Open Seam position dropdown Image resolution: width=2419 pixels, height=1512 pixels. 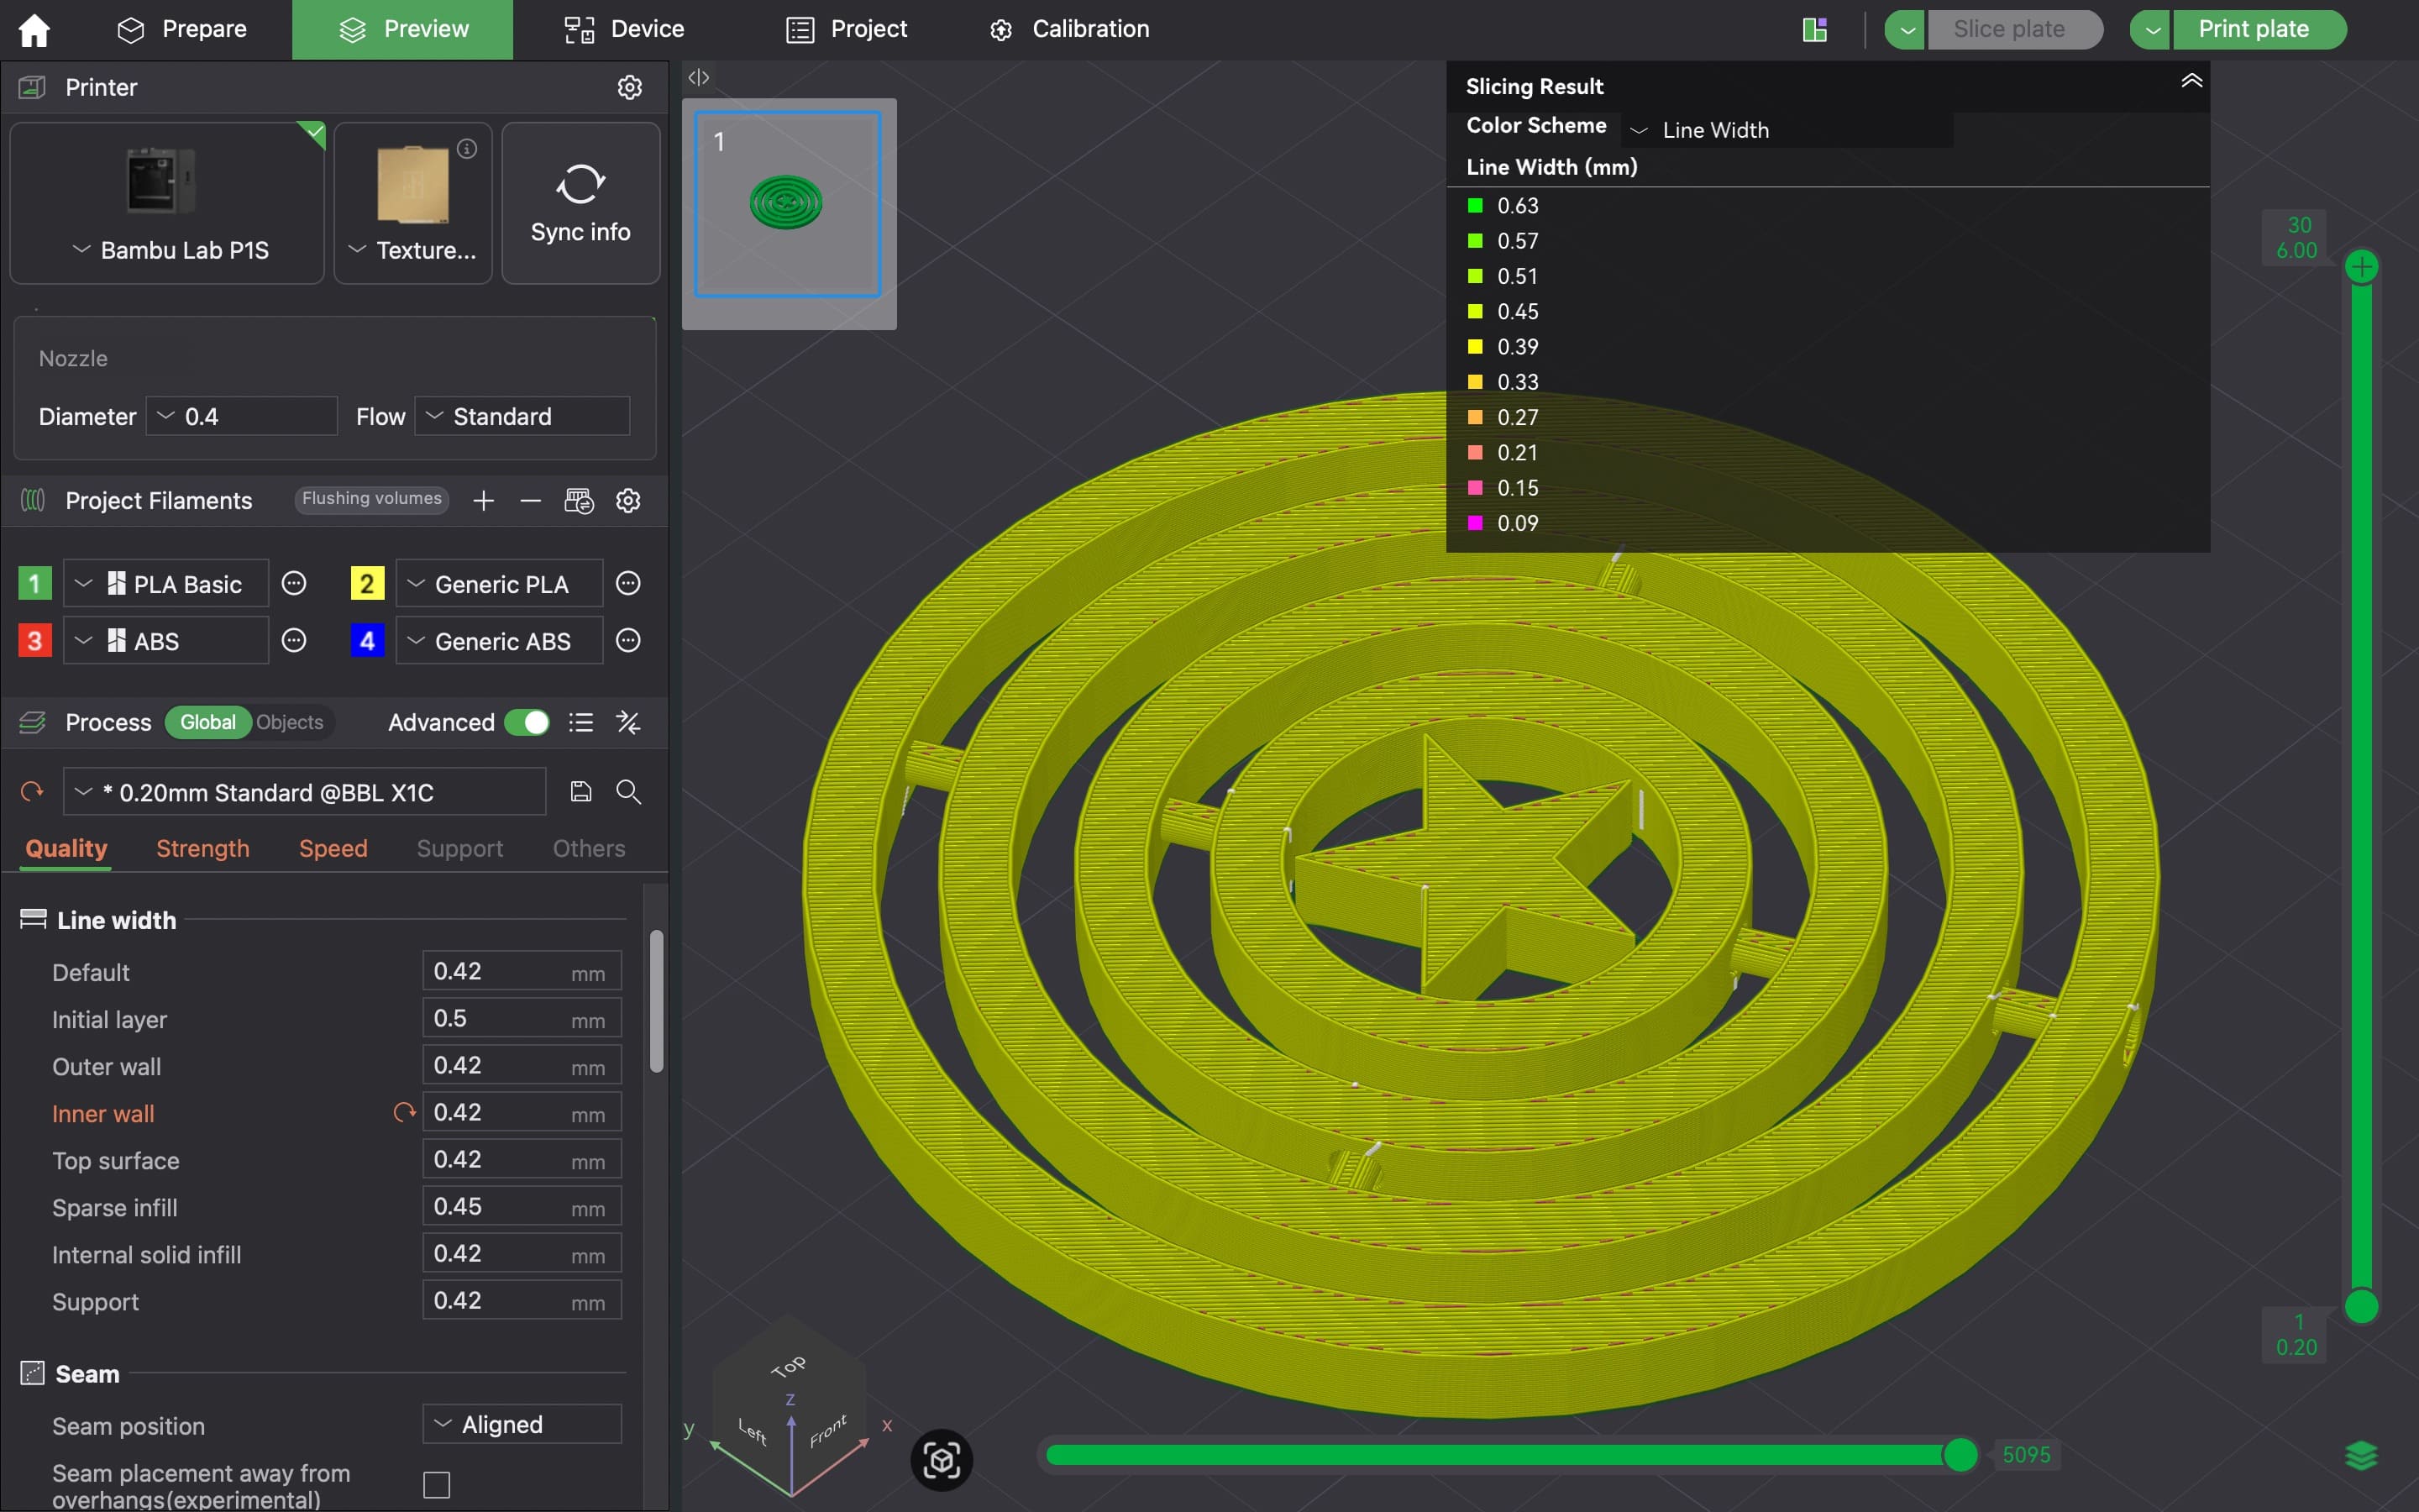522,1424
